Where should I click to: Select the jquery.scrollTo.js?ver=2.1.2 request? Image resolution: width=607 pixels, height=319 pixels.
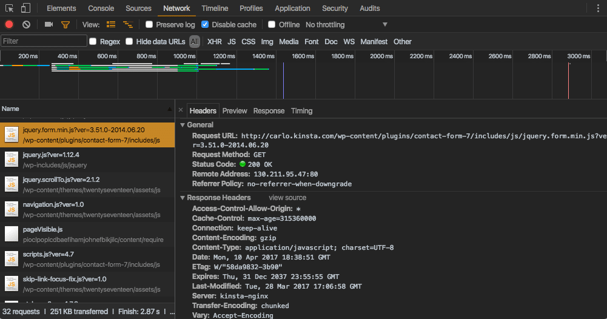click(x=87, y=184)
